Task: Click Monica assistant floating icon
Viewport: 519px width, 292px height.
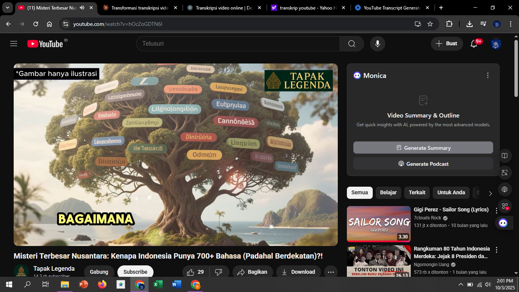Action: (503, 223)
